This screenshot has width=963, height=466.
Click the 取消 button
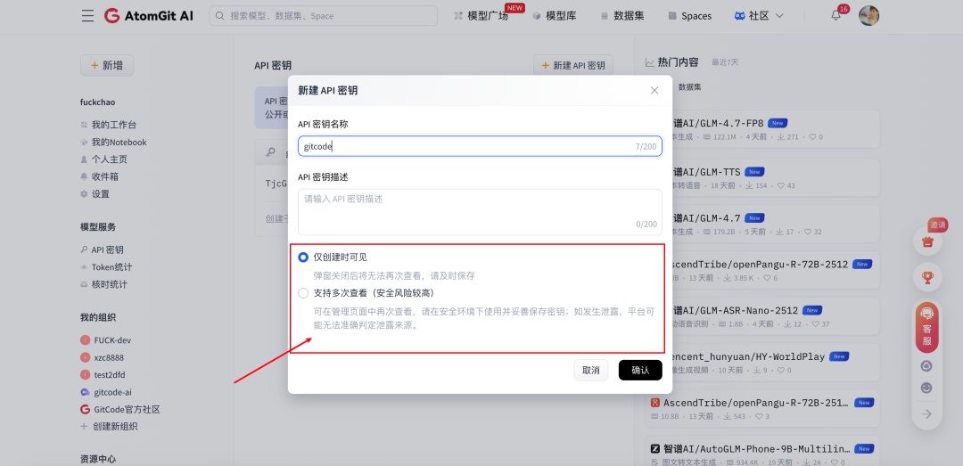click(x=591, y=371)
